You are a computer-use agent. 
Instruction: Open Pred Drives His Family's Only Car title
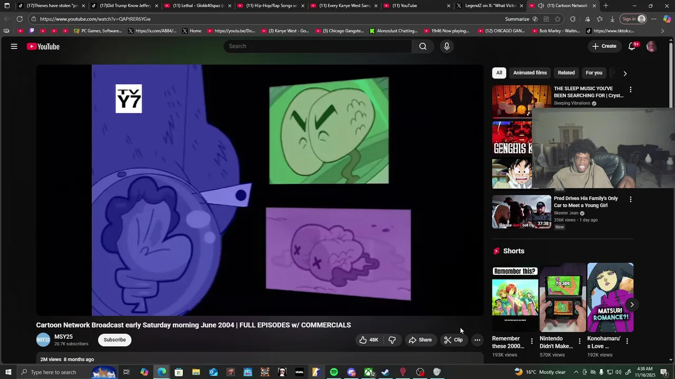[x=585, y=202]
